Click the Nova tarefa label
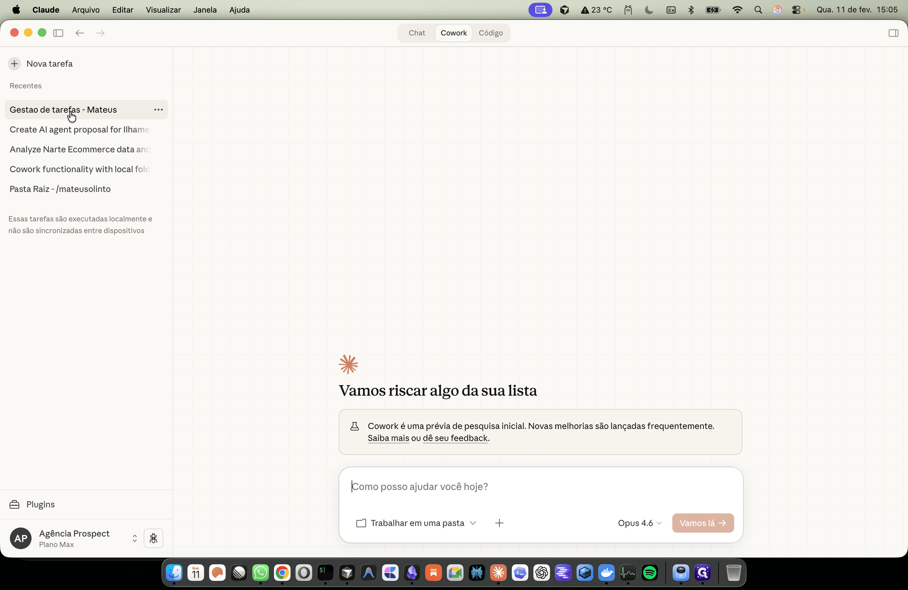Screen dimensions: 908x590 [x=50, y=64]
